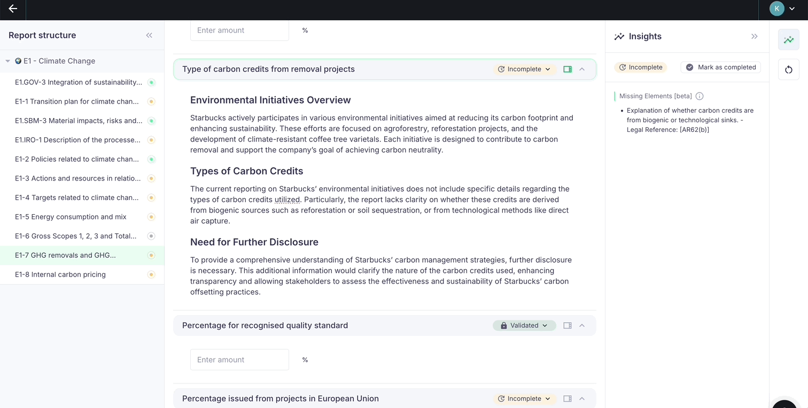The width and height of the screenshot is (808, 408).
Task: Click status dot beside E1-2 Policies
Action: pyautogui.click(x=151, y=159)
